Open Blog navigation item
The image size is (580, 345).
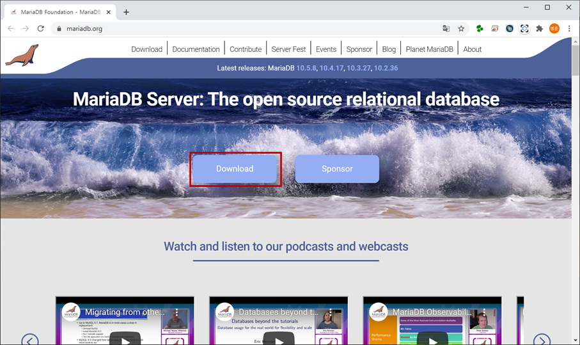point(389,49)
